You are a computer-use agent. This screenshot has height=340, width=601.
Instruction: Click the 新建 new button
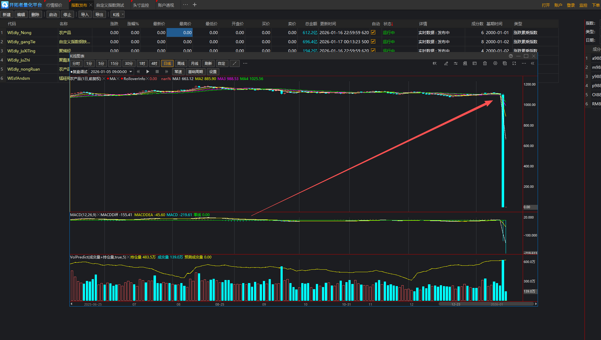(x=7, y=15)
